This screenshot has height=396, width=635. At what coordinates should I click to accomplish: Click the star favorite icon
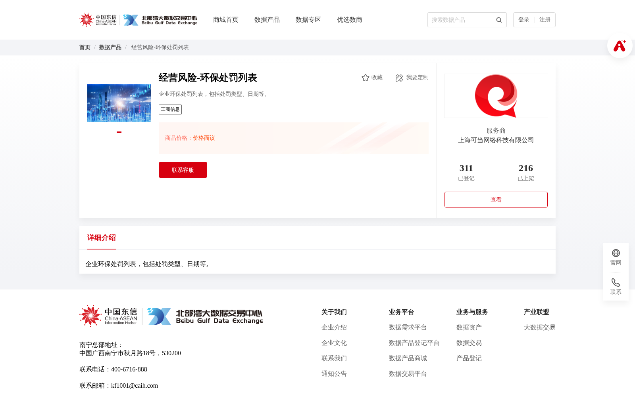[x=366, y=78]
